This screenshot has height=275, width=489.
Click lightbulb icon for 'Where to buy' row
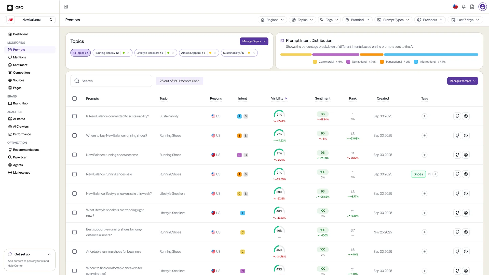coord(457,135)
